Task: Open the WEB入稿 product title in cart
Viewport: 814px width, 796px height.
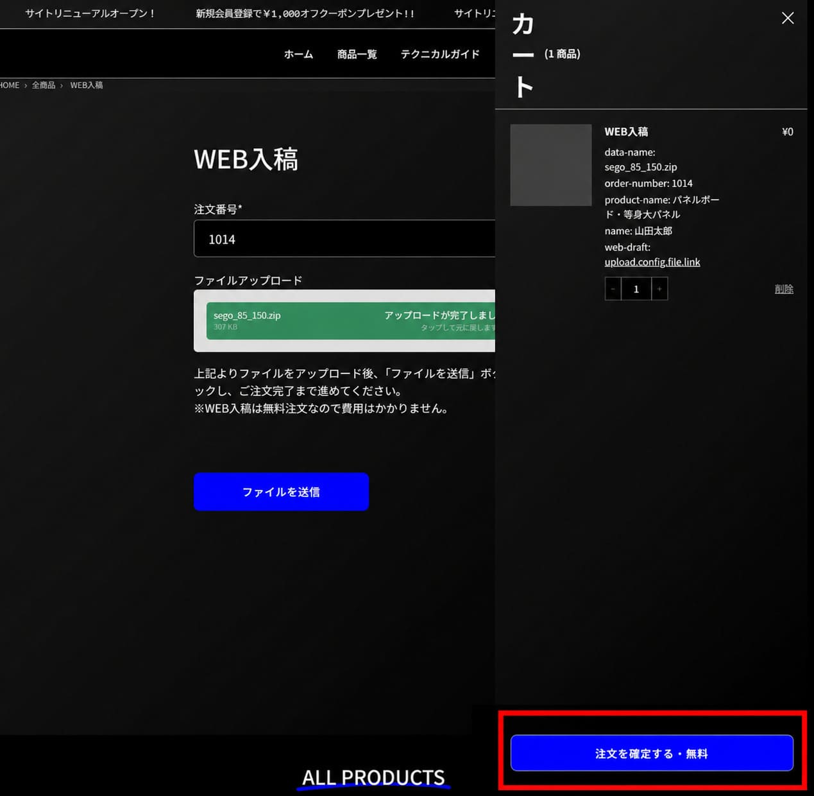Action: [x=626, y=132]
